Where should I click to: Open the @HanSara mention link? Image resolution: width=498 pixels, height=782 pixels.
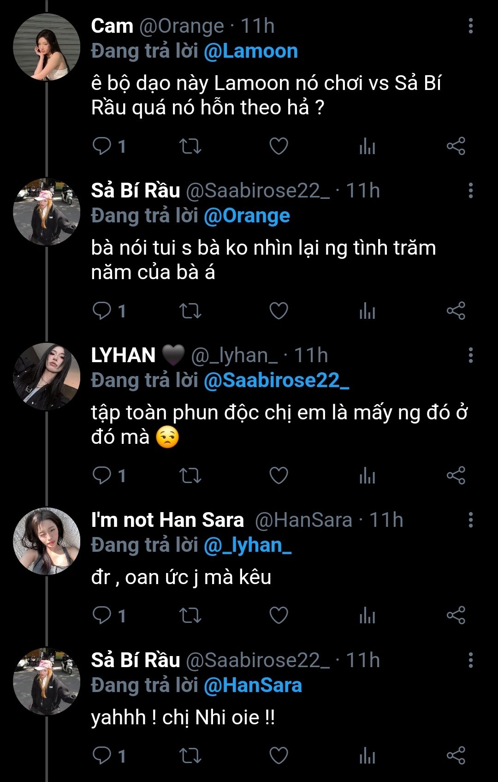pyautogui.click(x=253, y=686)
